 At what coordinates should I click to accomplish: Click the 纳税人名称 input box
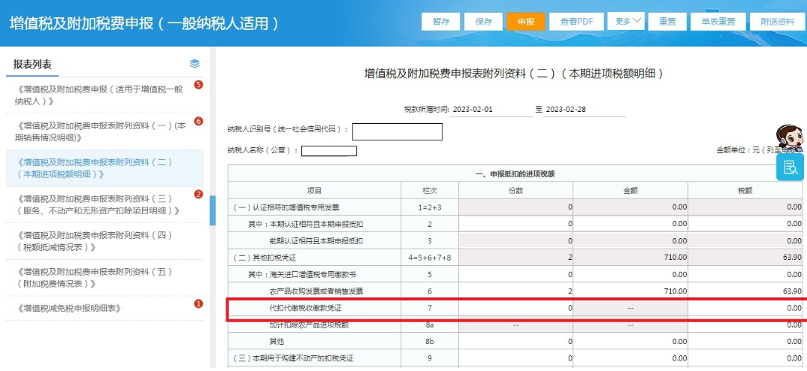tap(330, 151)
